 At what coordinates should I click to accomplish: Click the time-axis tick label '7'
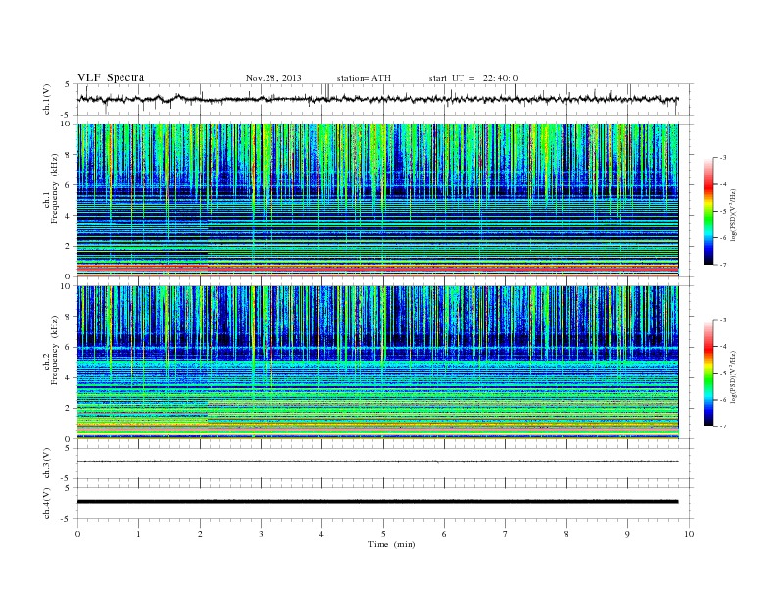pos(506,534)
